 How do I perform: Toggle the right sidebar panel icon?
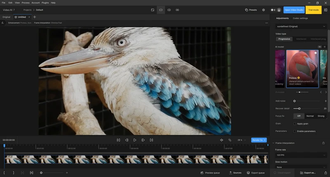(x=325, y=10)
